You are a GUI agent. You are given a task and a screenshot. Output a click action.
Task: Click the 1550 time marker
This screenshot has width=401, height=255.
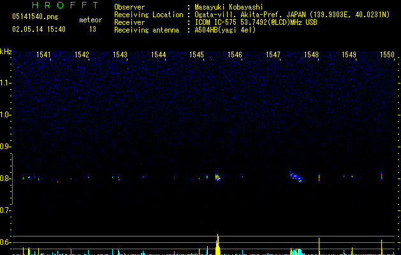click(x=387, y=55)
